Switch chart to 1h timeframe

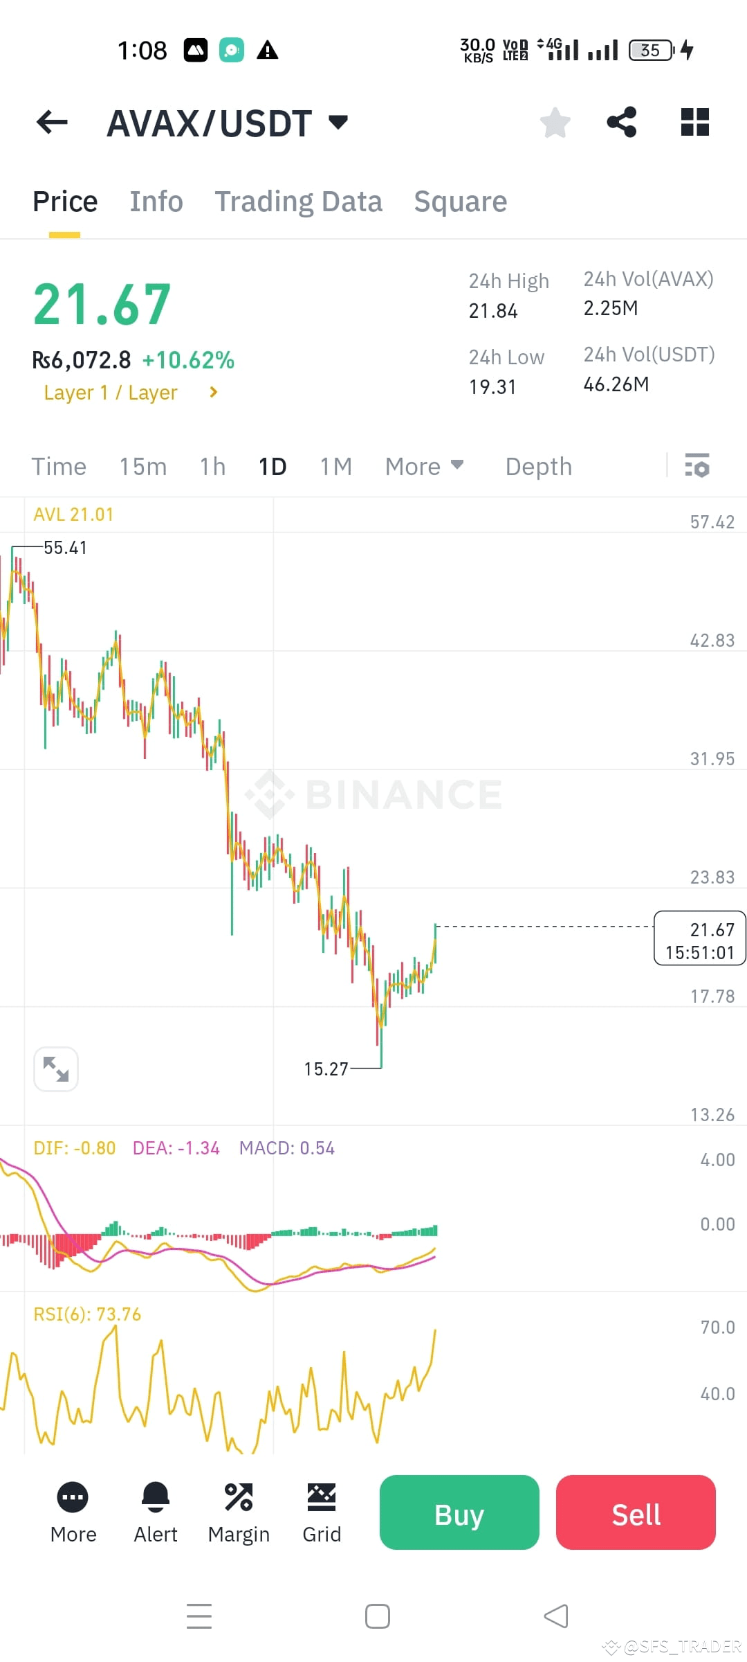pos(211,466)
